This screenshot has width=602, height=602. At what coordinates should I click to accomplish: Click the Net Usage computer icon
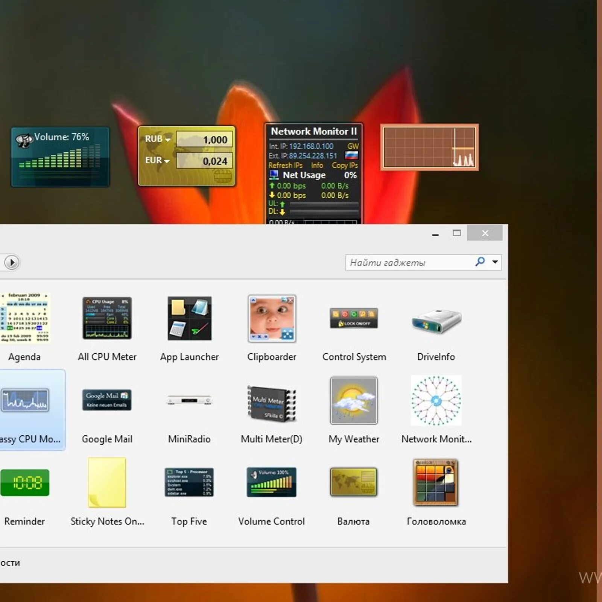pos(274,175)
